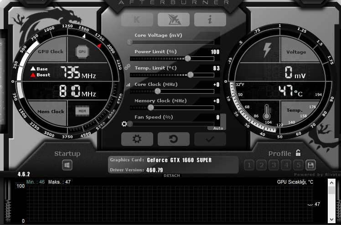Click the GeForce GTX 1660 SUPER text
Screen dimensions: 341x225
tap(179, 160)
